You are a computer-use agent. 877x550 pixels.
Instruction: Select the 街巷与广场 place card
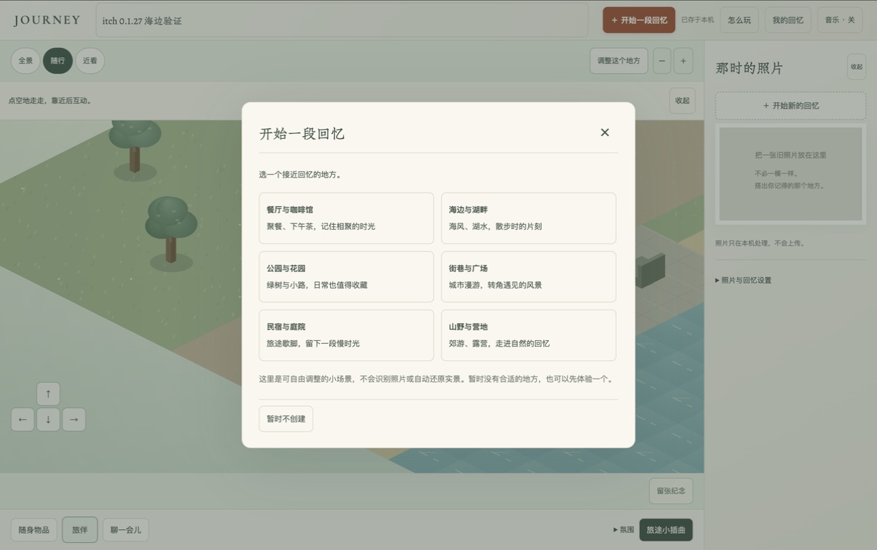click(x=529, y=276)
